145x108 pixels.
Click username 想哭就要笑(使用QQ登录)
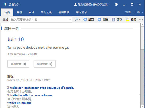click(93, 4)
